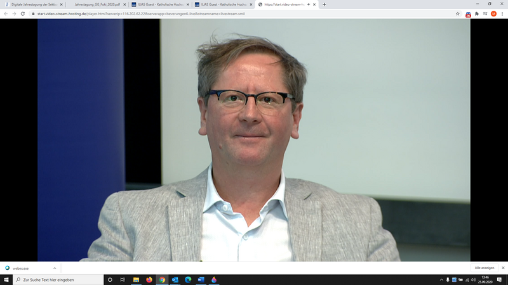Image resolution: width=508 pixels, height=285 pixels.
Task: Expand the webex.exe download options chevron
Action: click(x=55, y=268)
